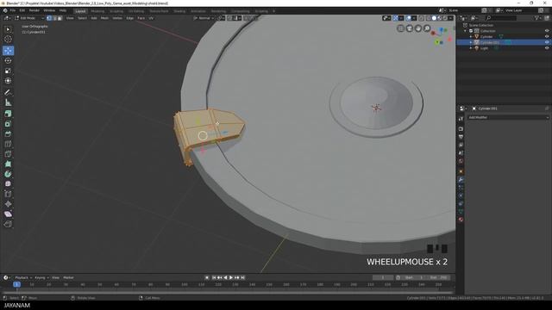Open the Edit Mode dropdown
552x310 pixels.
[x=29, y=18]
